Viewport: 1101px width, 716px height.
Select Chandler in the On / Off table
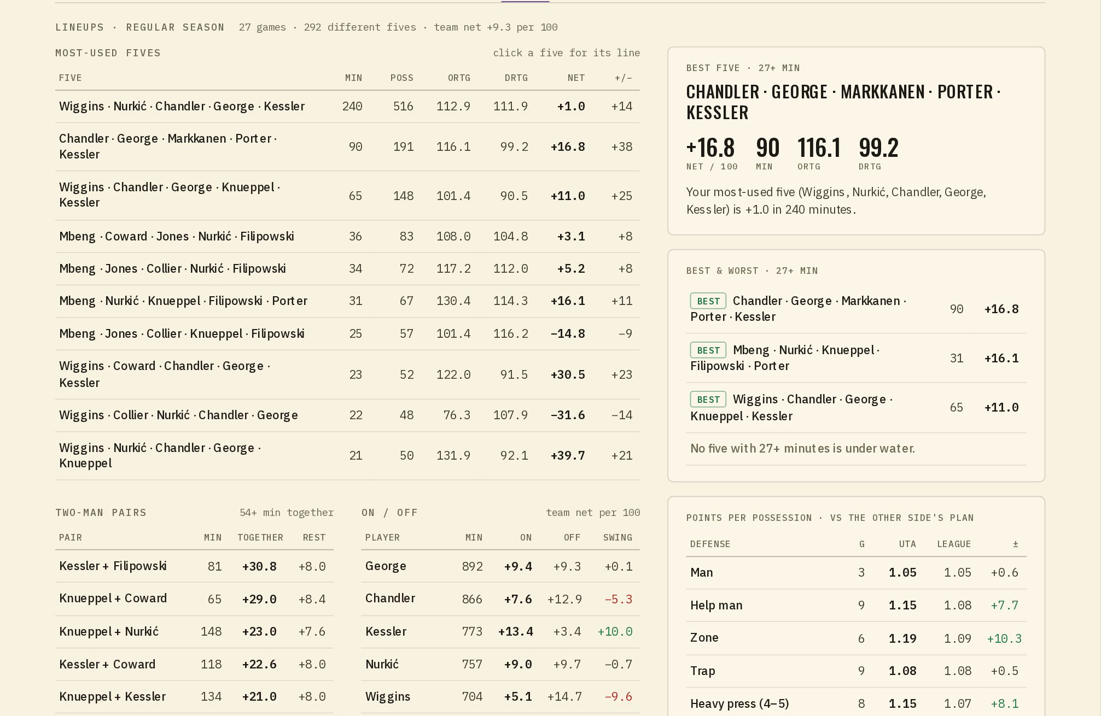[x=500, y=598]
